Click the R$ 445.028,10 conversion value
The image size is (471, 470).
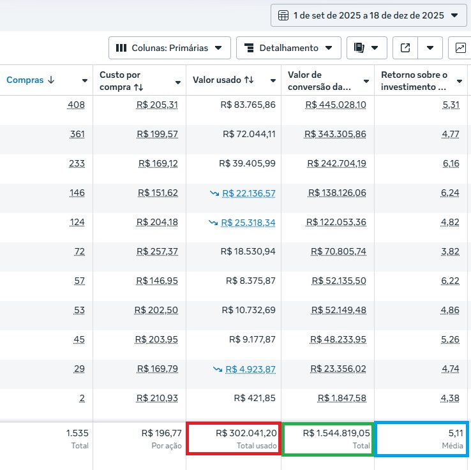[336, 105]
